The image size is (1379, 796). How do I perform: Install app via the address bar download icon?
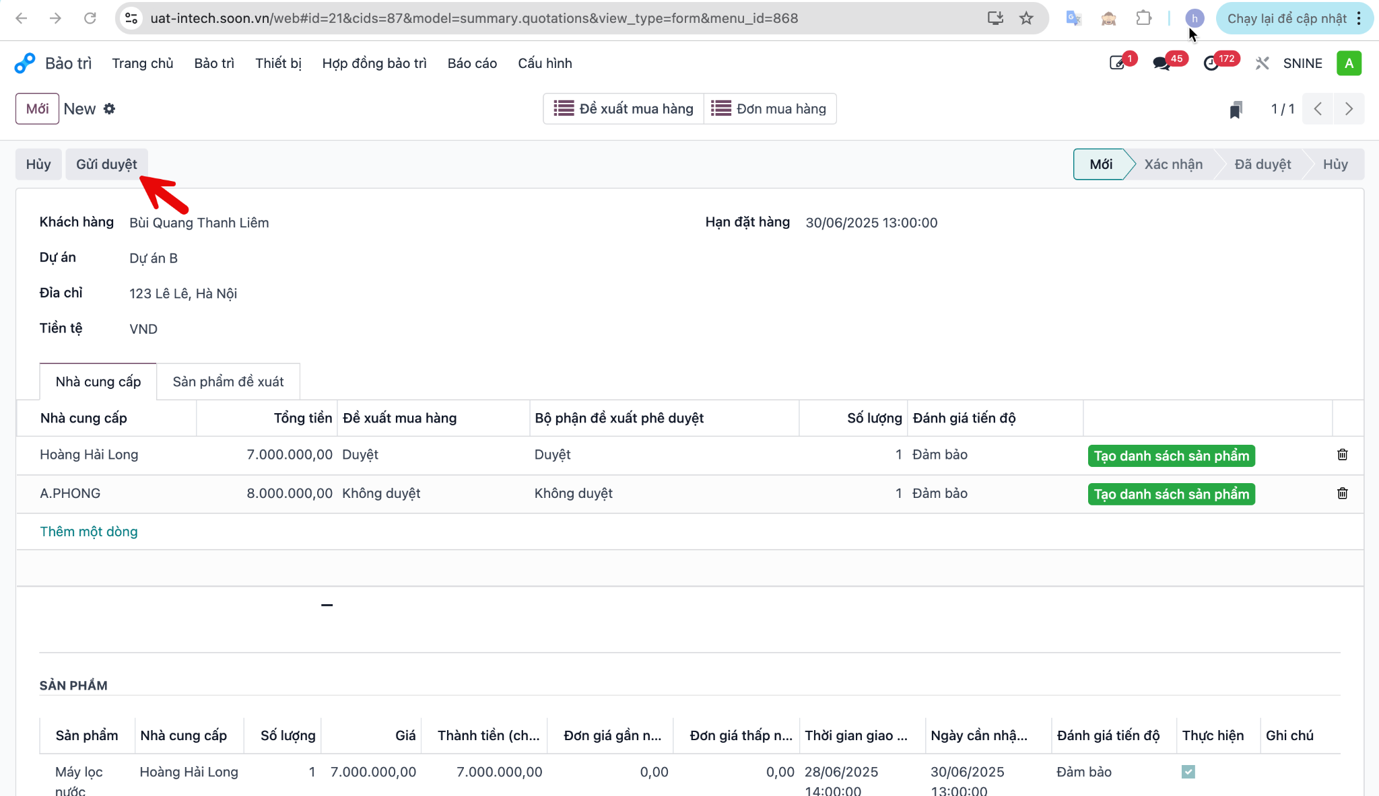(x=995, y=18)
